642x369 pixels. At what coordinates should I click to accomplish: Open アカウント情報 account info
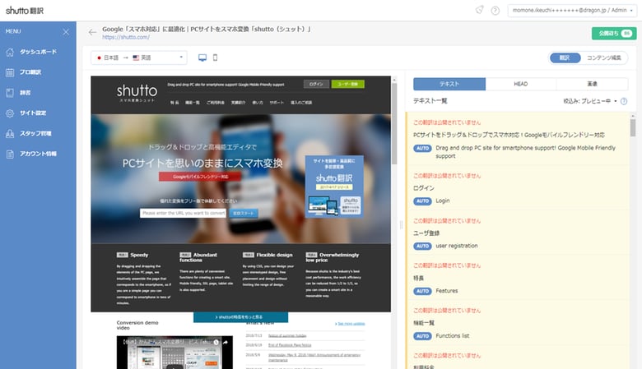pos(38,154)
